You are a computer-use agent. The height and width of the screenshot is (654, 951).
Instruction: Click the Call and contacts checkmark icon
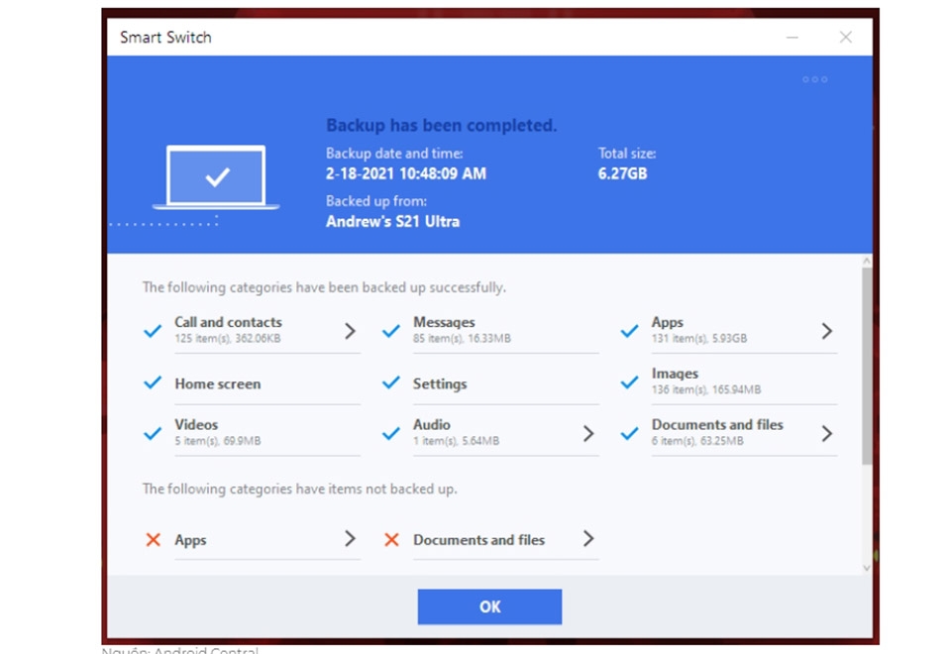[153, 331]
